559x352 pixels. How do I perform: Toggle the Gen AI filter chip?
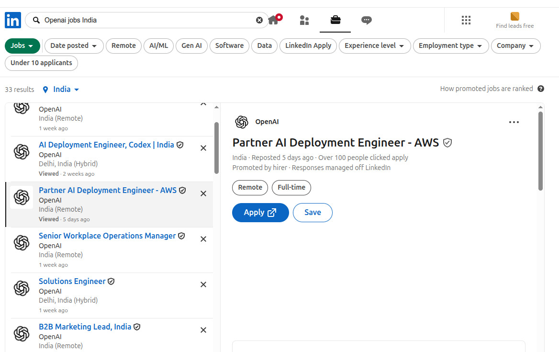point(191,45)
